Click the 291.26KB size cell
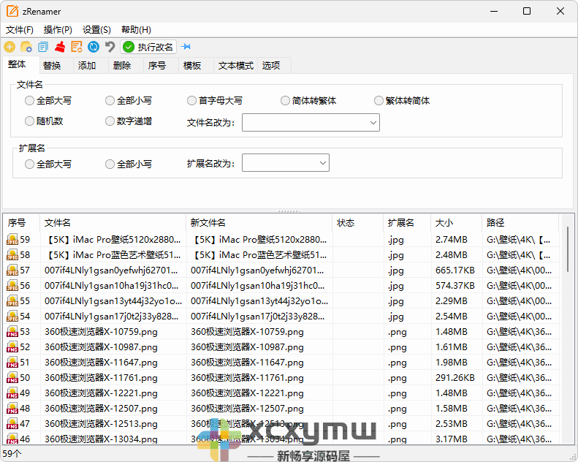578x462 pixels. click(455, 378)
